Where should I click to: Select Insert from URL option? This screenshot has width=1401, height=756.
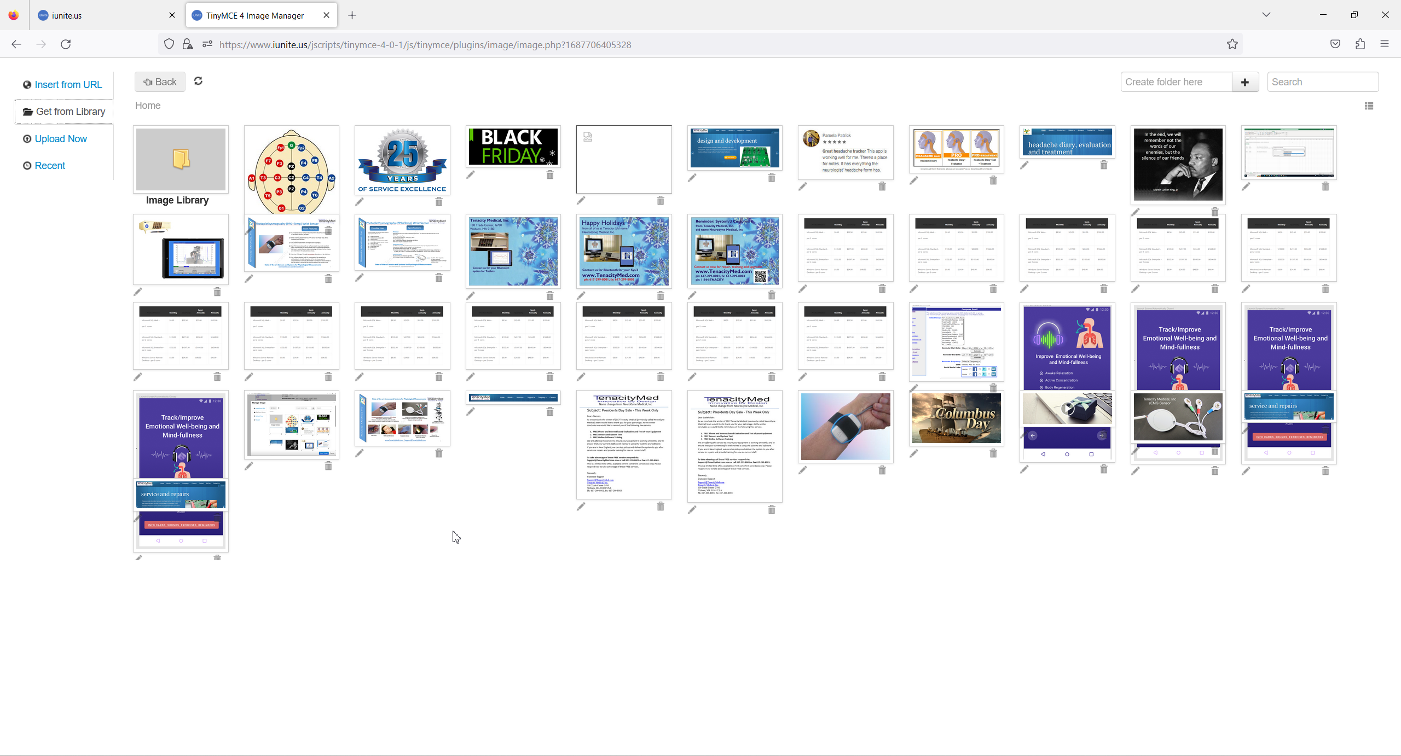coord(68,85)
